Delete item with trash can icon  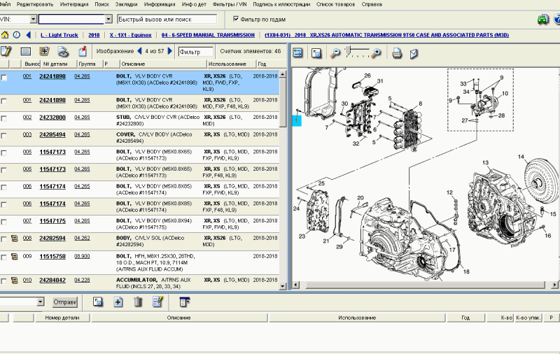tap(138, 302)
